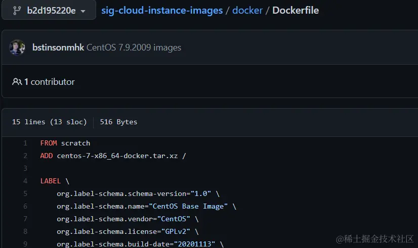Open the CentOS 7.9.2009 images commit message
The width and height of the screenshot is (418, 248).
pos(134,47)
